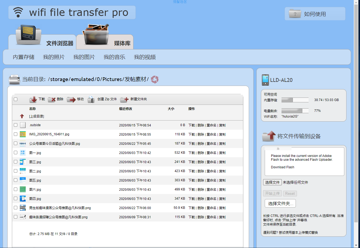Open 我的照片 navigation item
The height and width of the screenshot is (248, 360).
(54, 57)
